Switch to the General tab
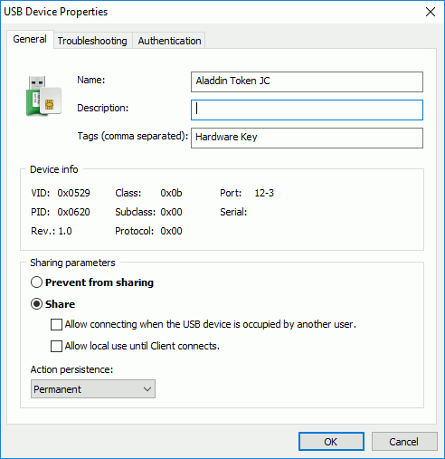445x459 pixels. [x=30, y=39]
